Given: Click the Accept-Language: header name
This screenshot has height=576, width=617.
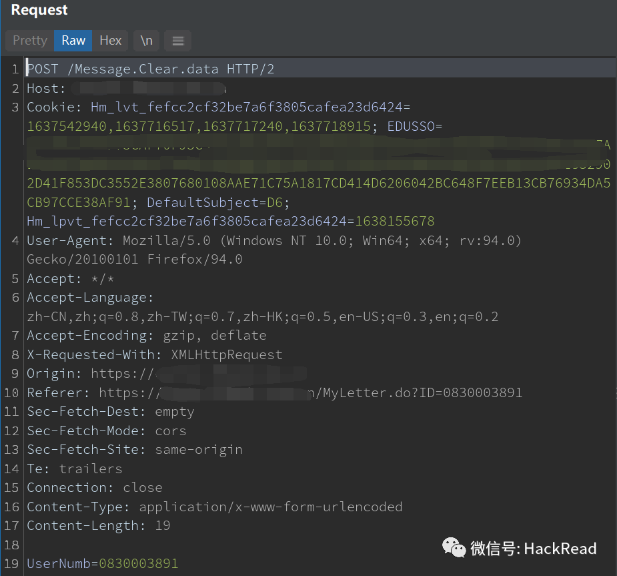Looking at the screenshot, I should [90, 298].
